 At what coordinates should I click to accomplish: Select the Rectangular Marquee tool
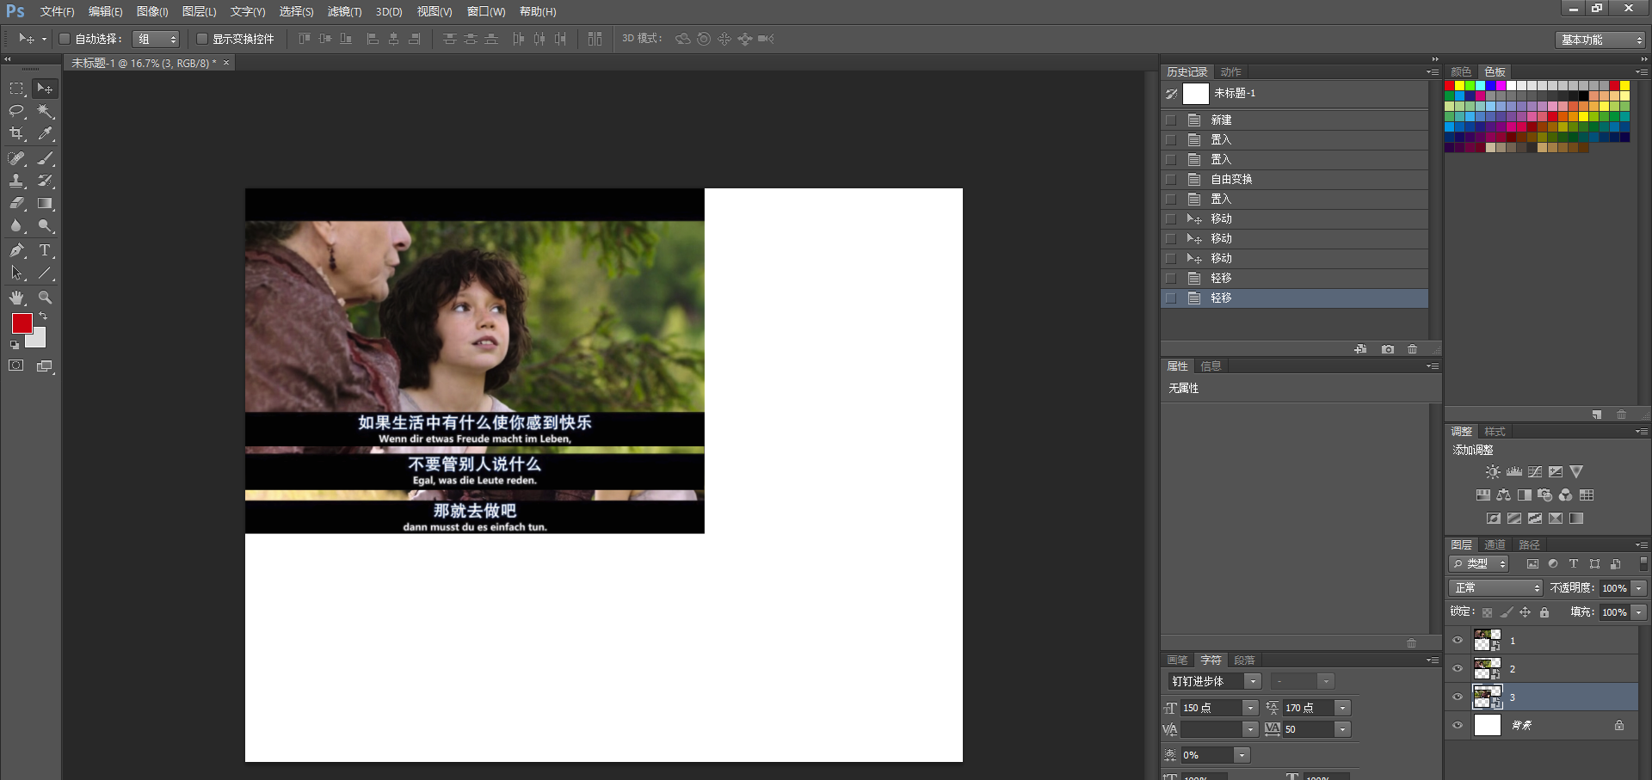[x=16, y=89]
